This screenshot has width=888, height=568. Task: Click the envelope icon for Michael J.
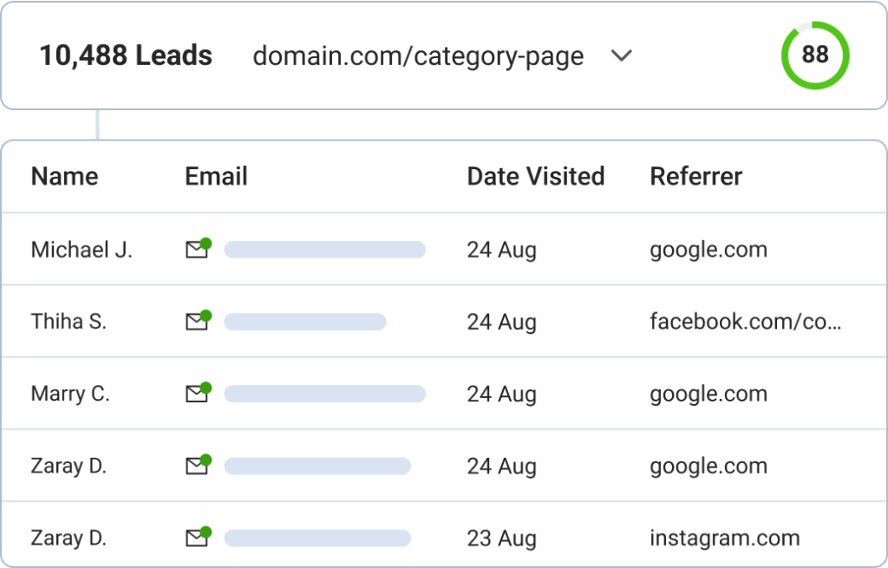tap(199, 249)
